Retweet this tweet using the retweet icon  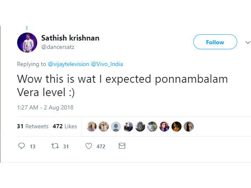pos(54,146)
